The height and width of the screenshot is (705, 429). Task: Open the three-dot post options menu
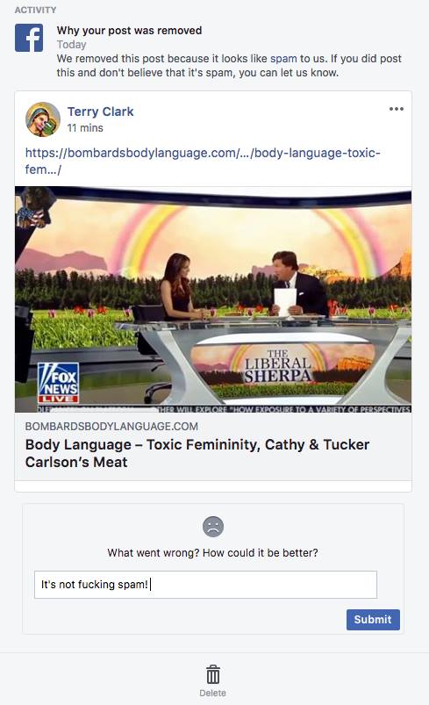click(397, 109)
